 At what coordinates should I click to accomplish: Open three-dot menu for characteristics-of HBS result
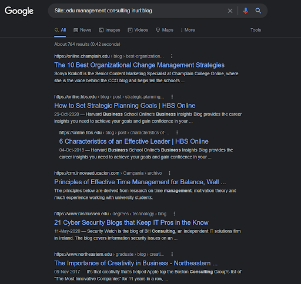[177, 133]
